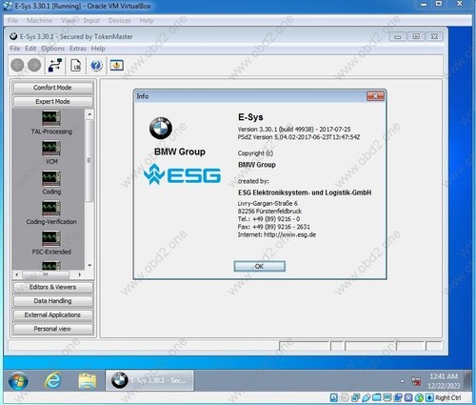Open the Coding module
The image size is (476, 405).
pos(51,183)
